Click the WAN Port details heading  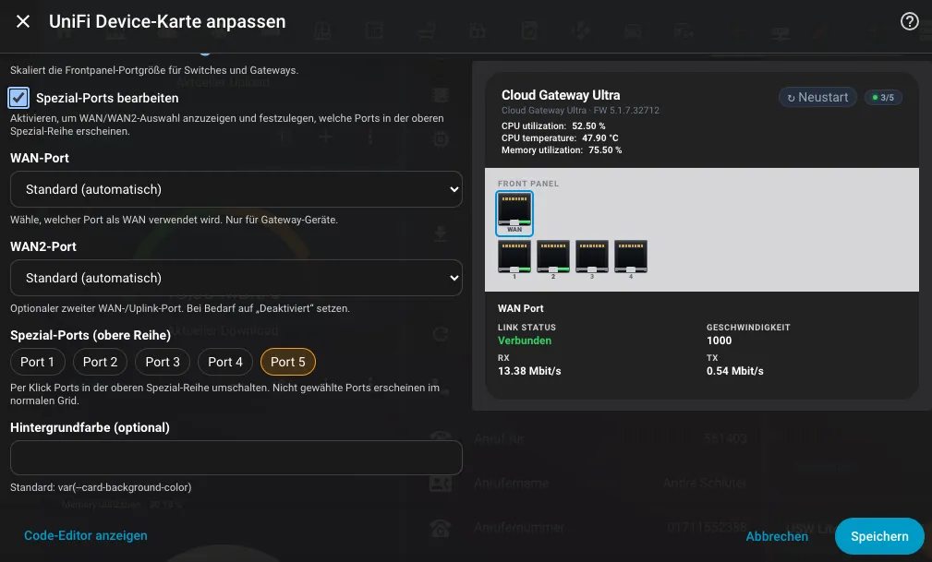pos(520,308)
